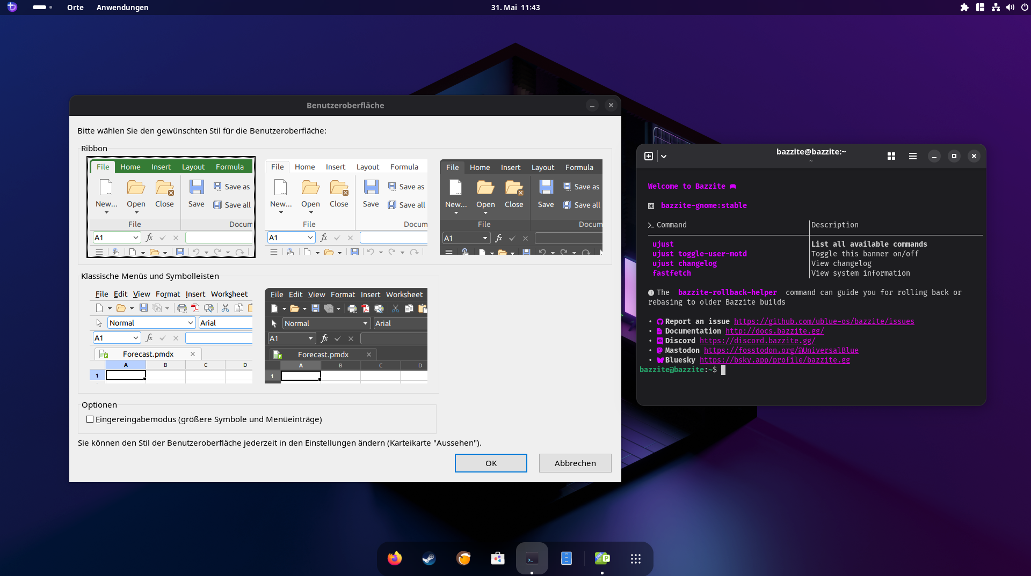Open the terminal icon in the dock
Viewport: 1031px width, 576px height.
(532, 558)
